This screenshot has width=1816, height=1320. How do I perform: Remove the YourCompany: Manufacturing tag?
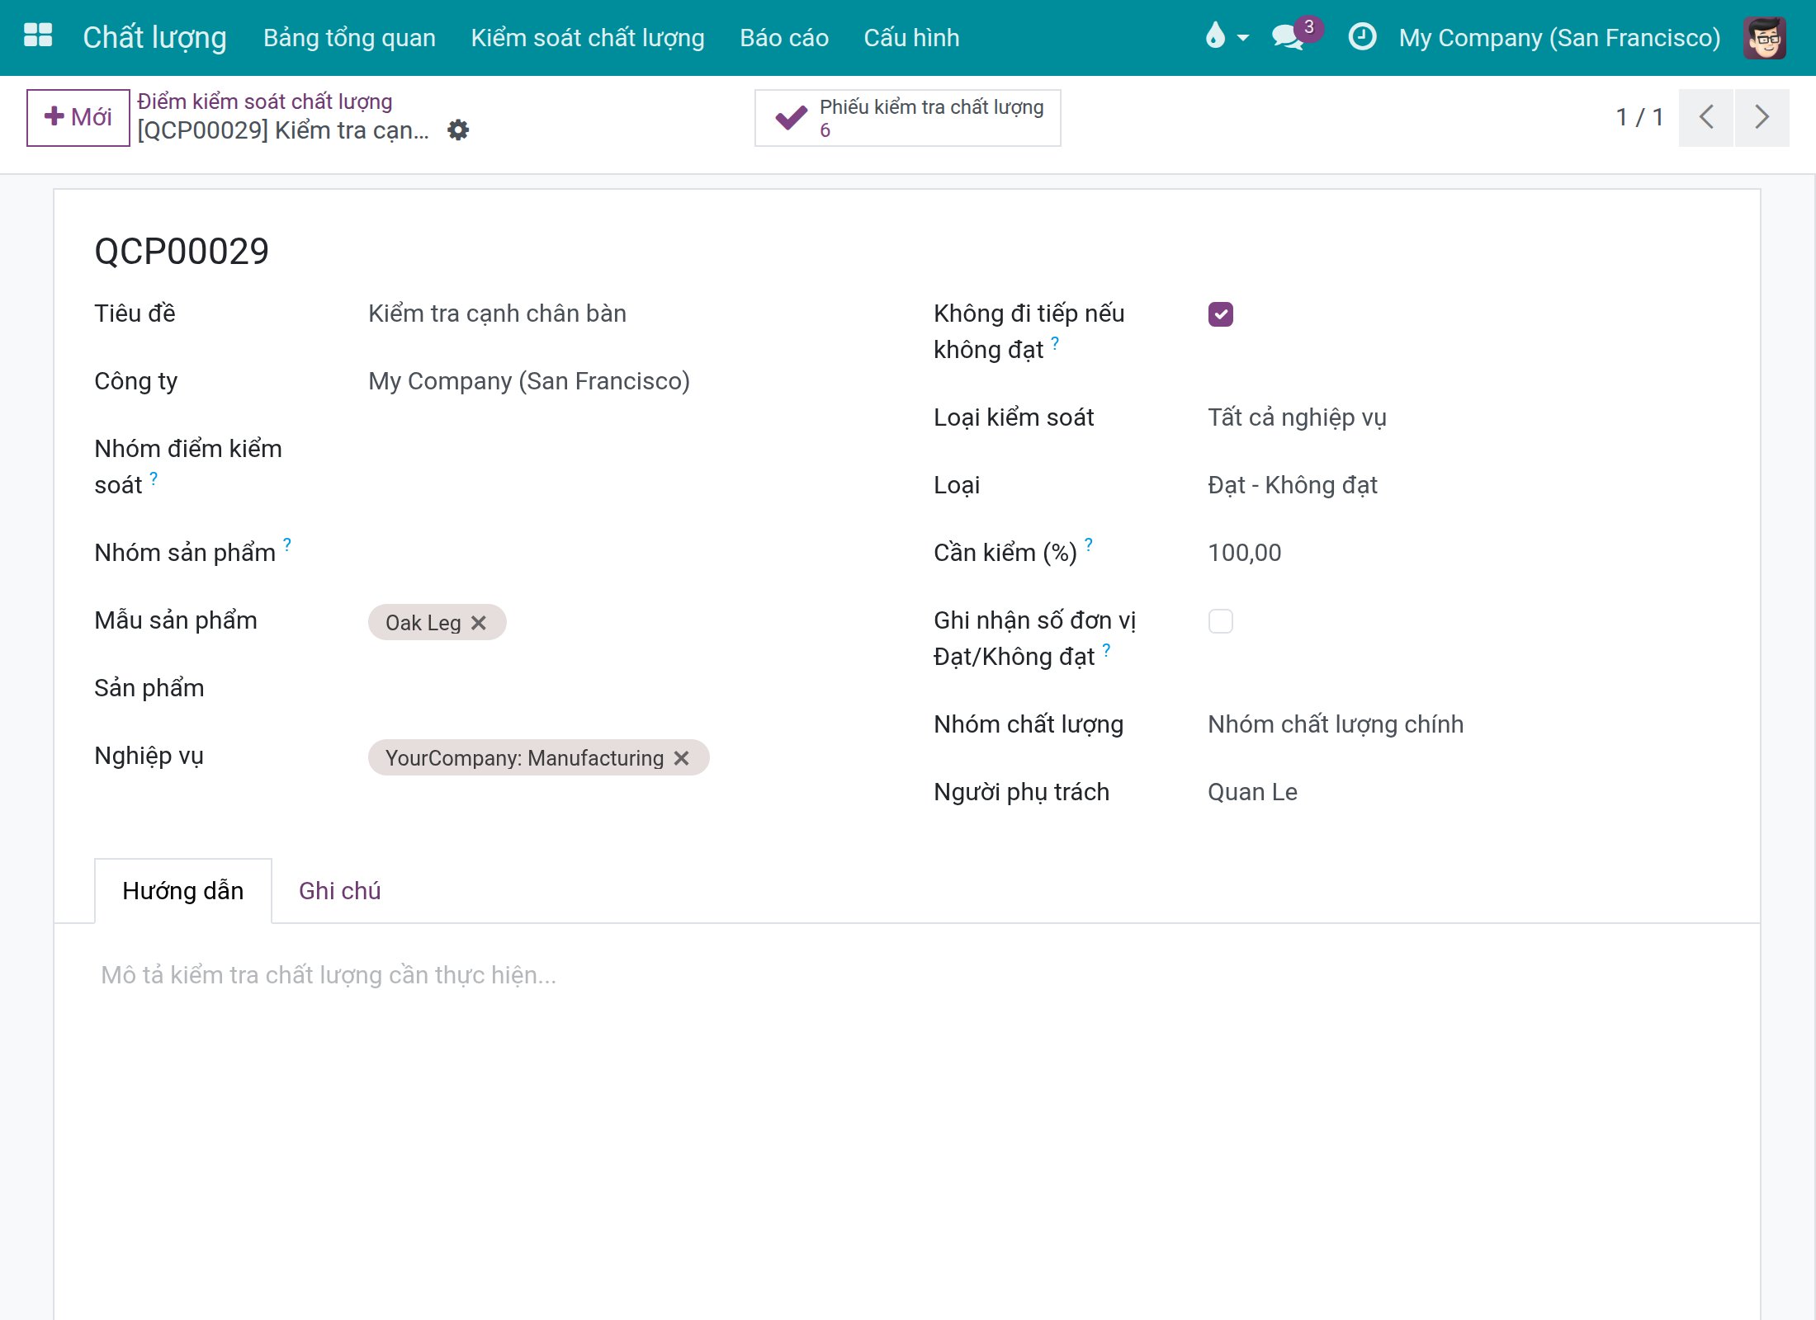pyautogui.click(x=681, y=758)
